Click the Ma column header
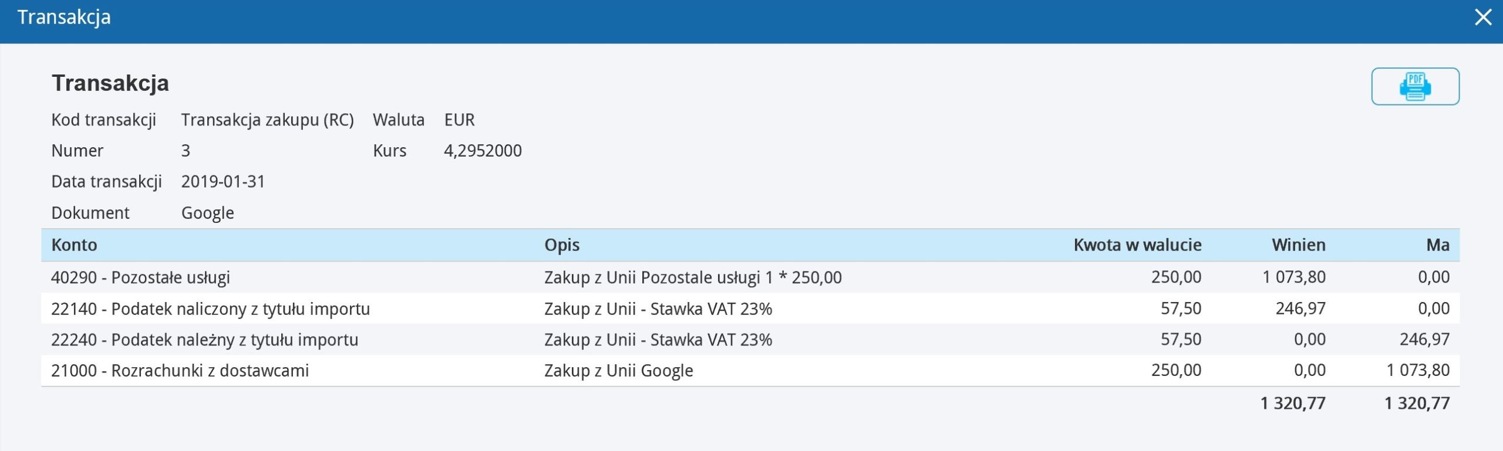This screenshot has width=1503, height=451. (x=1438, y=245)
